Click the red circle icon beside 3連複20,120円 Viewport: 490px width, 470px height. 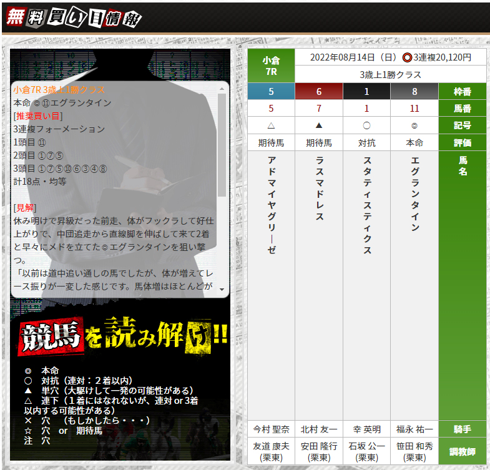tap(406, 57)
